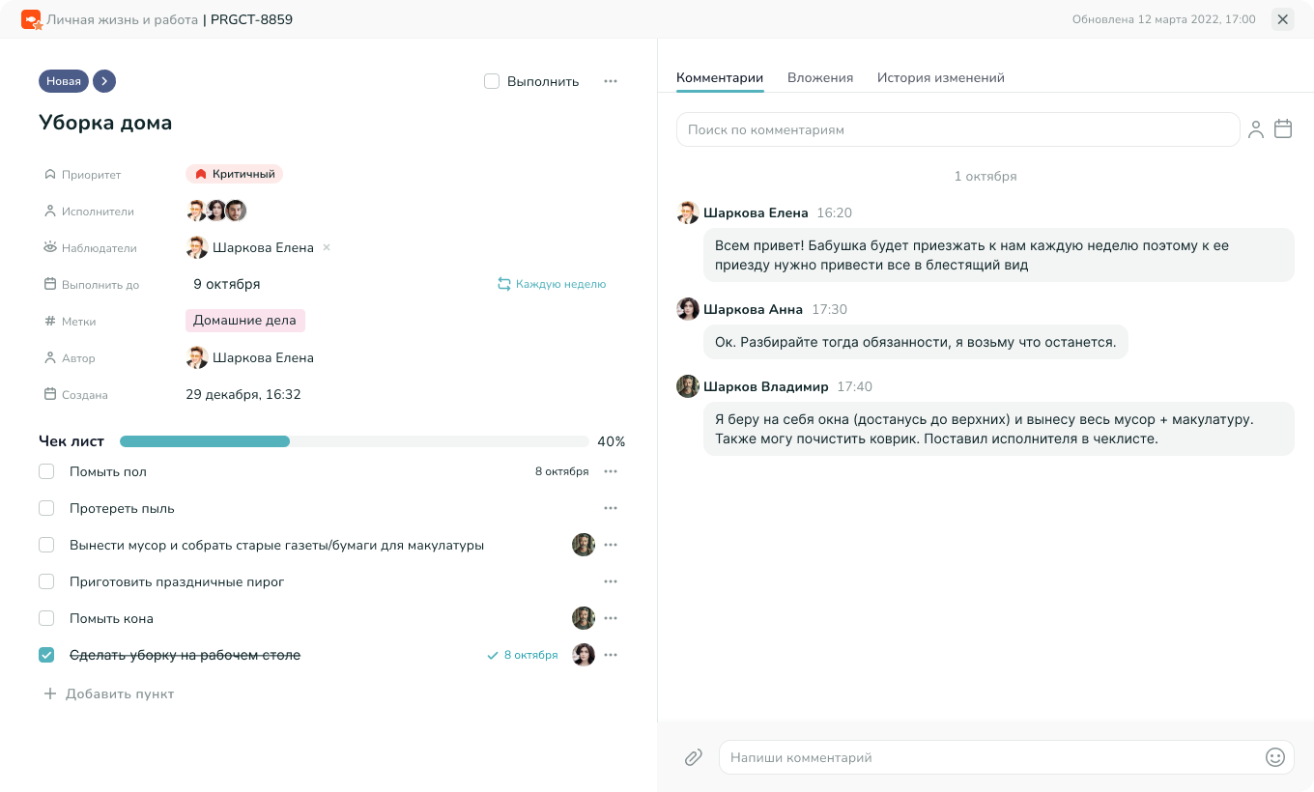Click the paperclip attach file icon
Image resolution: width=1314 pixels, height=792 pixels.
pos(693,758)
